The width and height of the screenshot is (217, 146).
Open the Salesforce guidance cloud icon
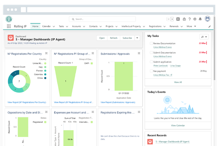184,19
